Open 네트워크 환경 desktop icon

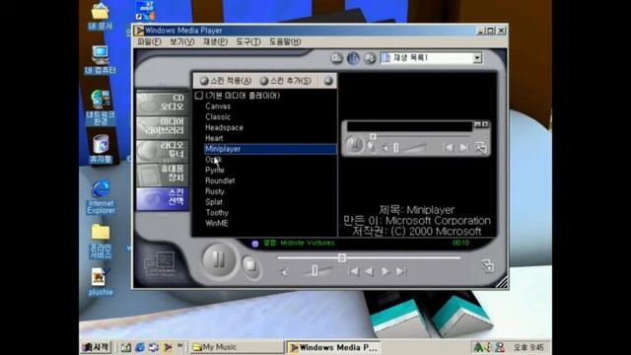pyautogui.click(x=101, y=107)
